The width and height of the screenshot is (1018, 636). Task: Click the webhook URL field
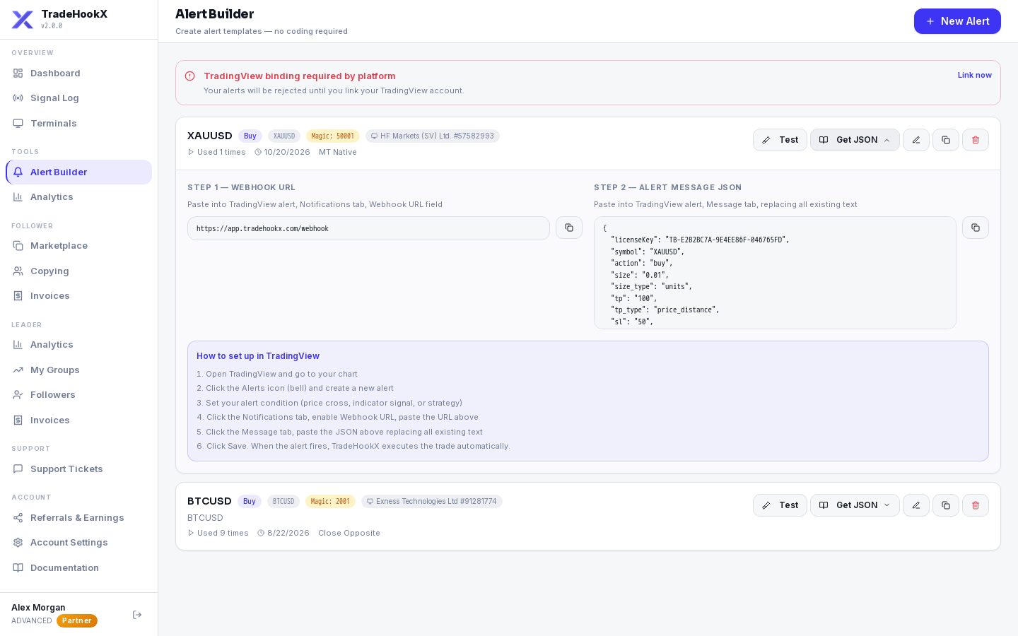(x=368, y=228)
